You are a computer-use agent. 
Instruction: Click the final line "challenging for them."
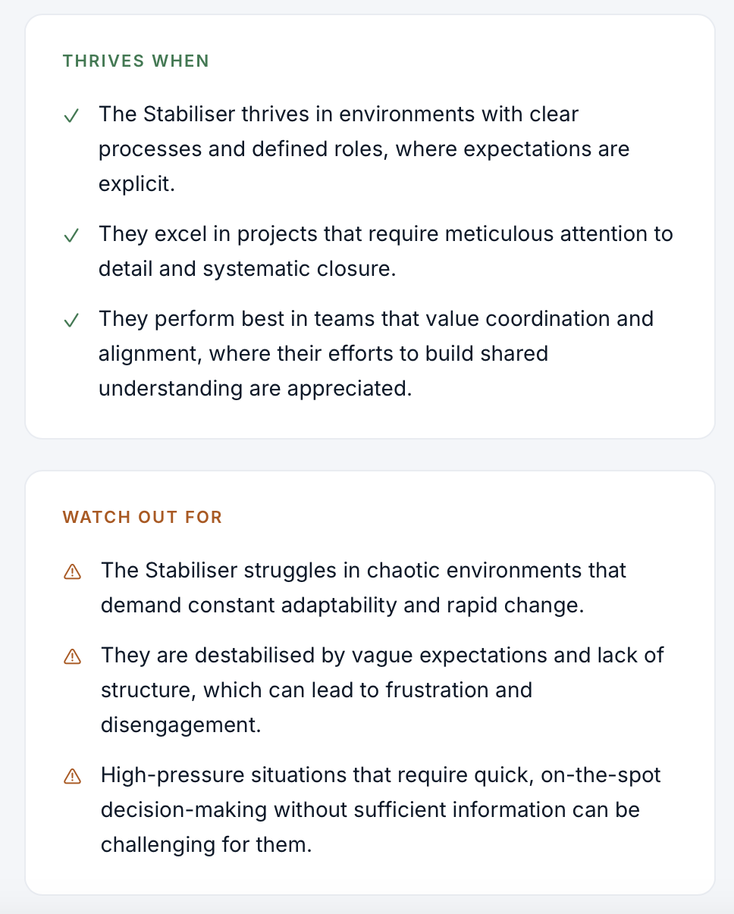click(x=206, y=845)
